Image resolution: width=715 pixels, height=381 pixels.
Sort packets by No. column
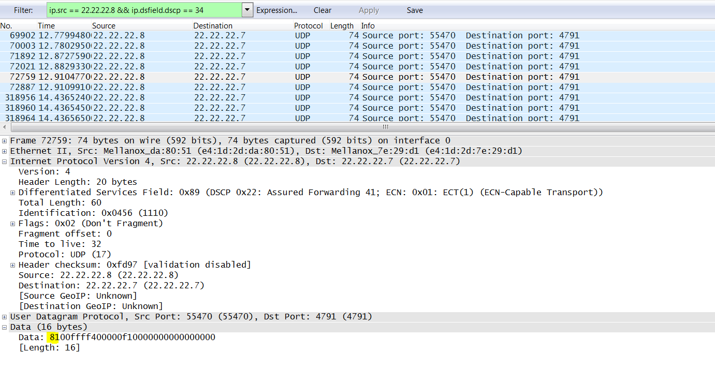coord(6,26)
